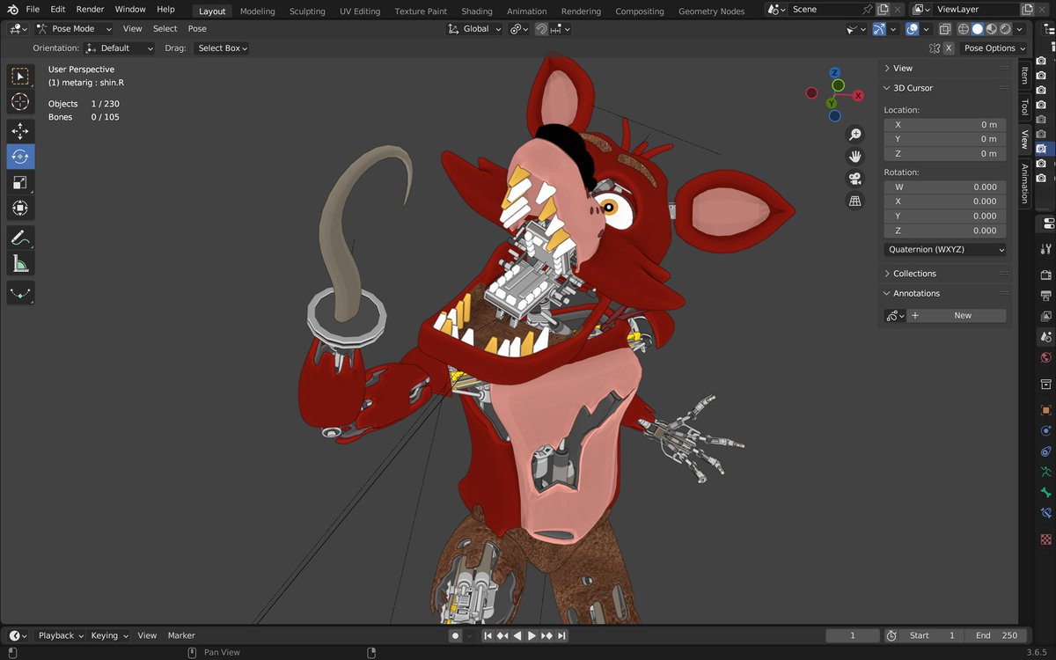Click the pin scene icon
This screenshot has width=1056, height=660.
click(868, 10)
